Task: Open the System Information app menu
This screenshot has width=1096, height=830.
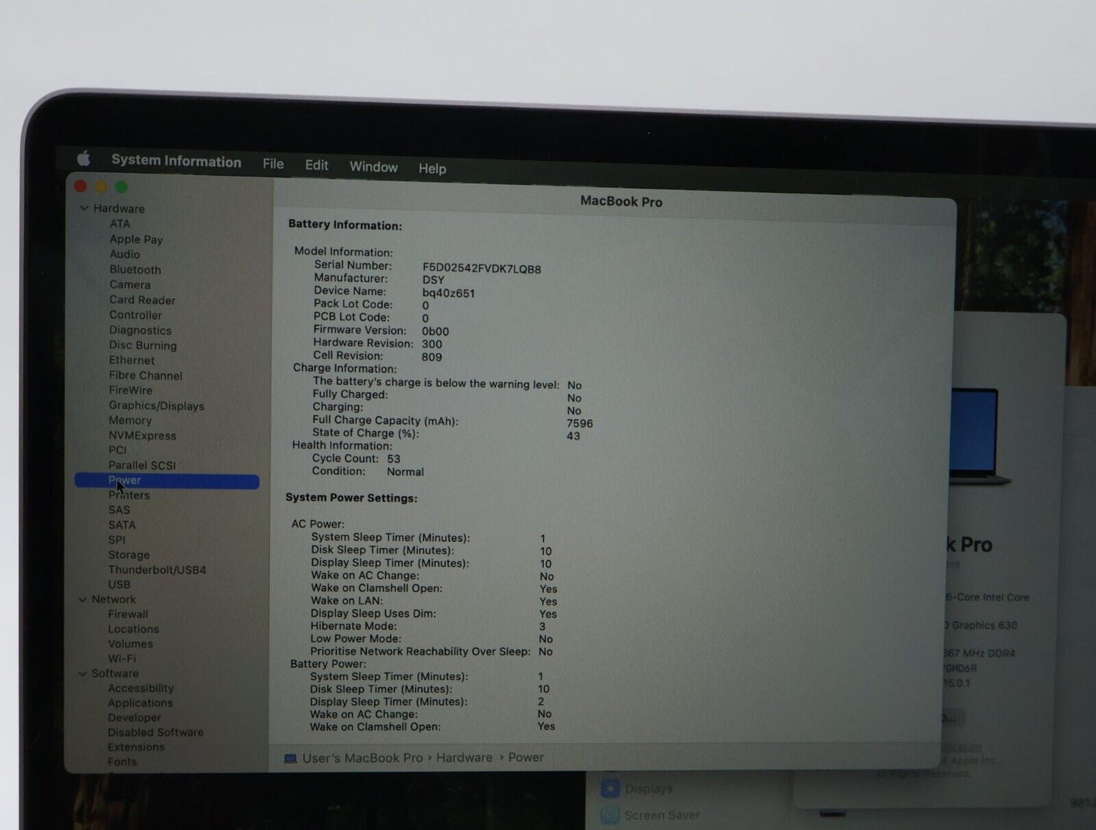Action: pyautogui.click(x=176, y=161)
